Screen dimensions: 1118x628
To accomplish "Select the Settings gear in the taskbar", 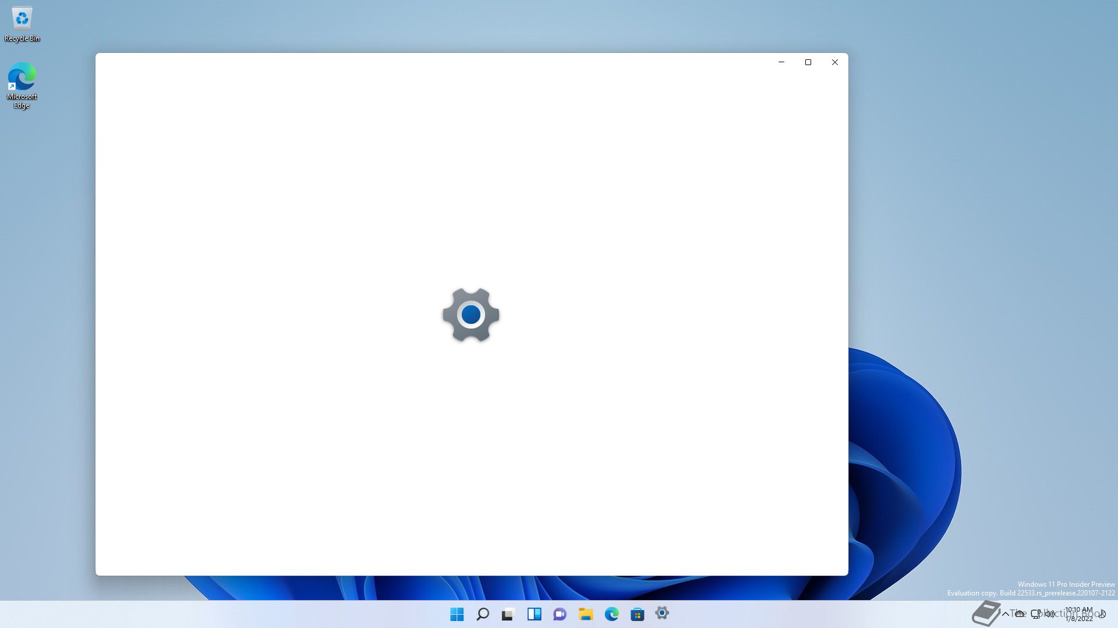I will [x=662, y=613].
